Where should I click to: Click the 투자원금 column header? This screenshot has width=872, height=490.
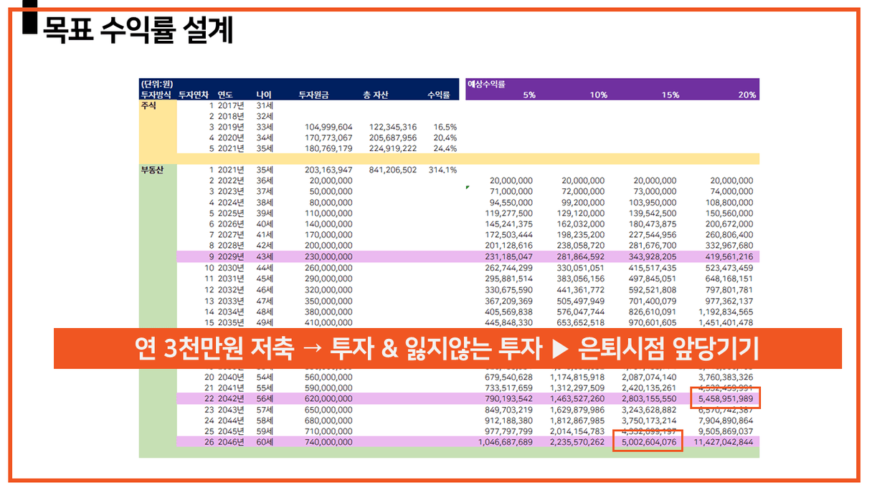(313, 95)
